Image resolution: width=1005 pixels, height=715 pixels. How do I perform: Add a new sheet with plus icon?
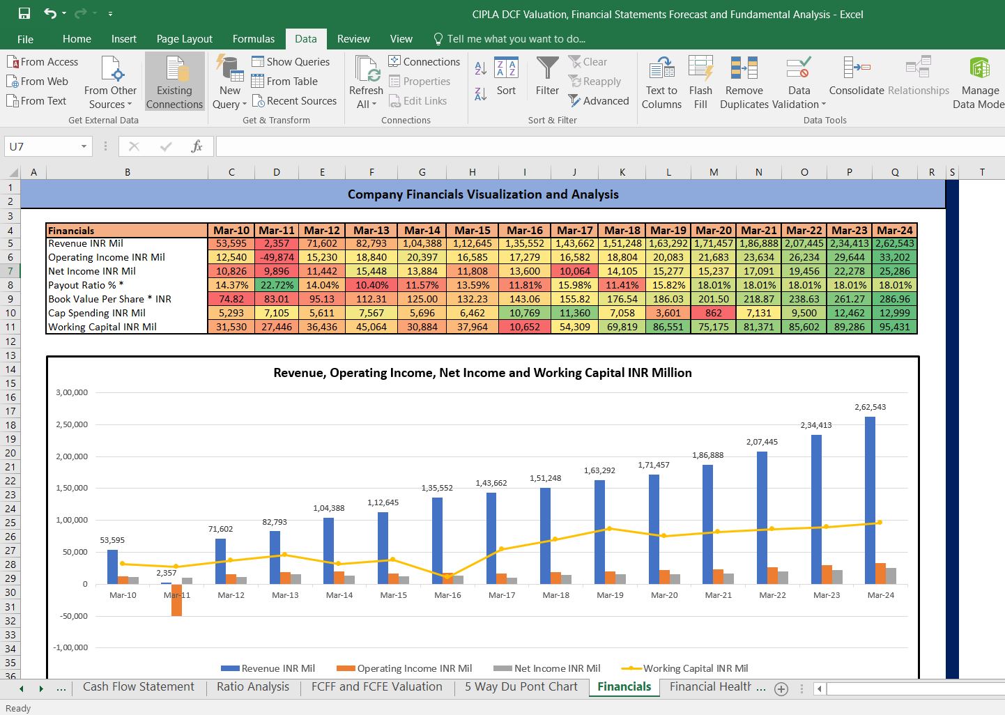[x=781, y=689]
